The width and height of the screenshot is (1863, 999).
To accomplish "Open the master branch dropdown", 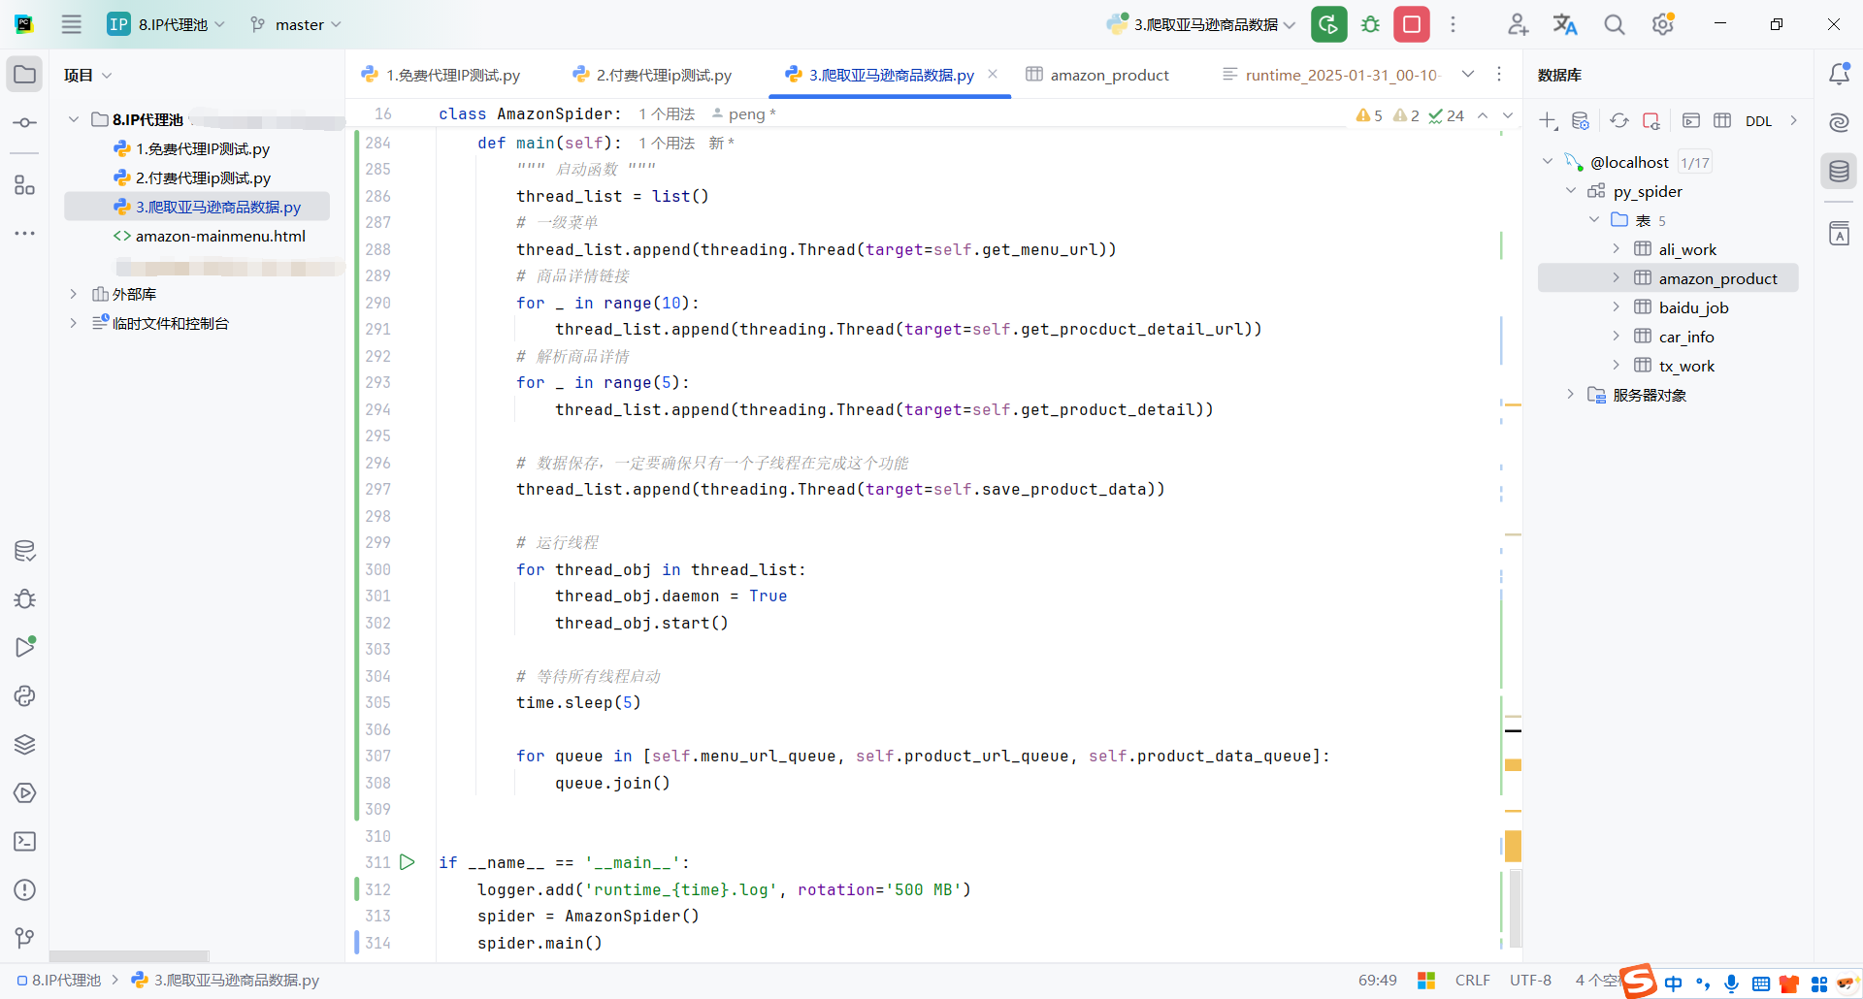I will [296, 24].
